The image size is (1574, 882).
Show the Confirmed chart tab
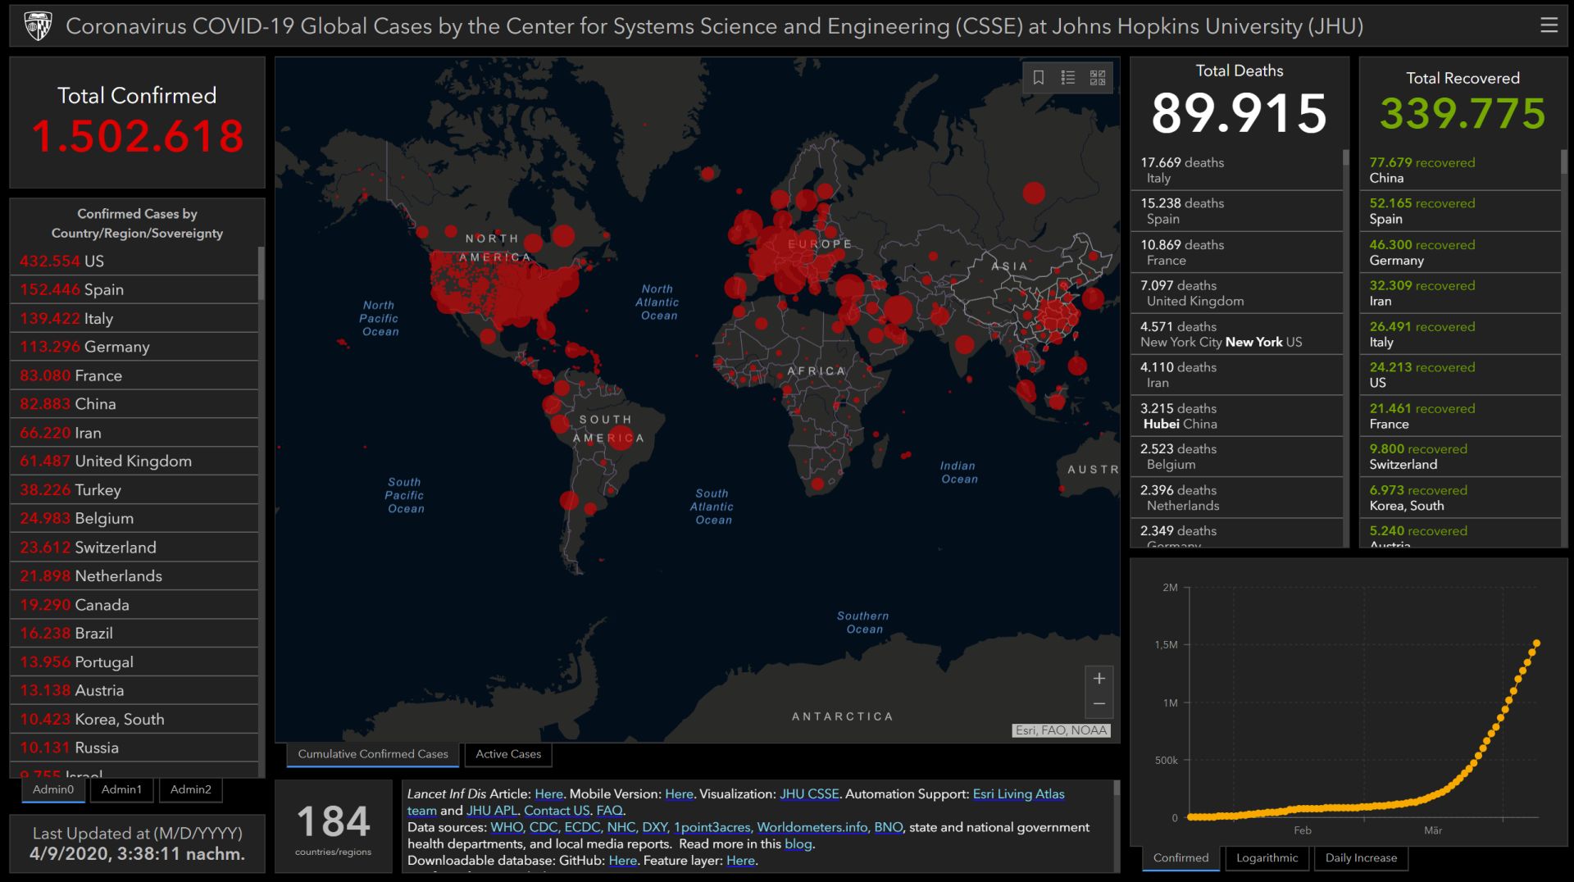(1180, 858)
